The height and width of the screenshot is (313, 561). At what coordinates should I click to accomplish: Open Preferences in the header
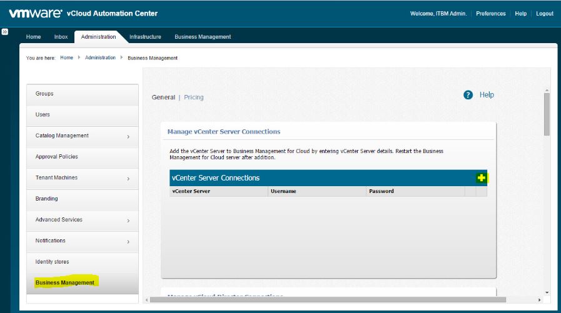point(490,14)
